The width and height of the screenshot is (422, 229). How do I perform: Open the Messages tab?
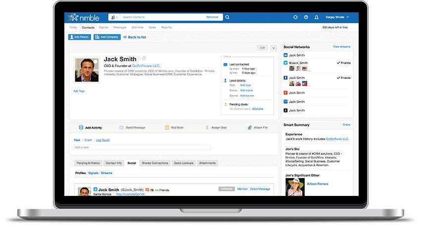coord(120,27)
